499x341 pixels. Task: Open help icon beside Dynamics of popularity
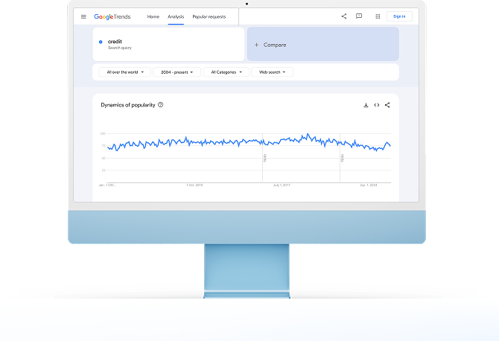161,105
